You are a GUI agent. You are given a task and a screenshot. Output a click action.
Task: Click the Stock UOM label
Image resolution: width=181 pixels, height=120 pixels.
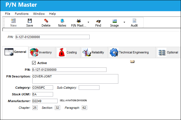pyautogui.click(x=21, y=94)
